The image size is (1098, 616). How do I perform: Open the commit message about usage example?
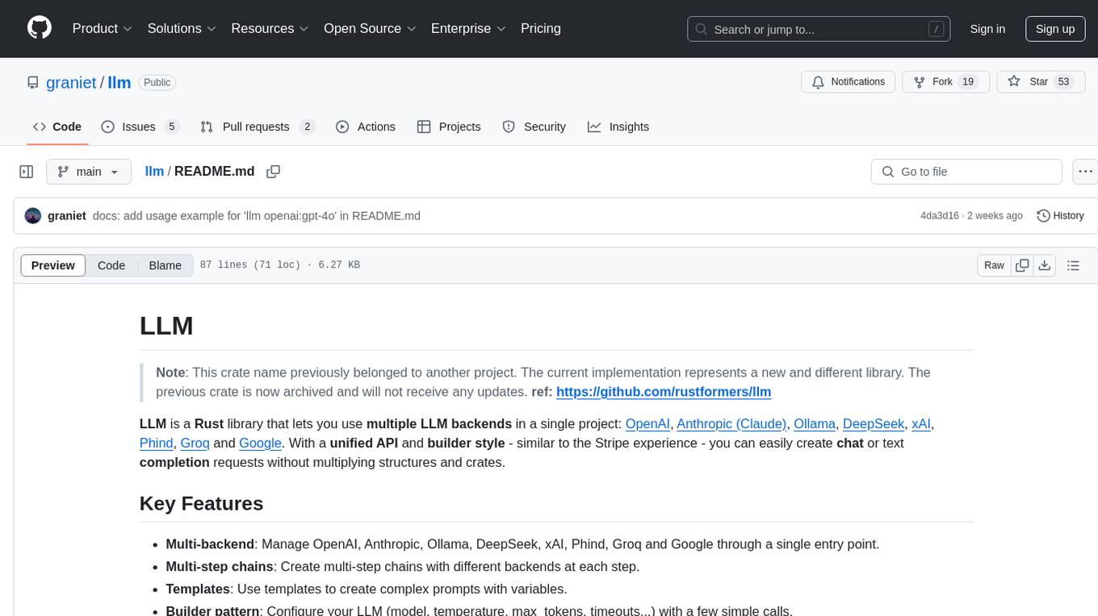point(257,215)
